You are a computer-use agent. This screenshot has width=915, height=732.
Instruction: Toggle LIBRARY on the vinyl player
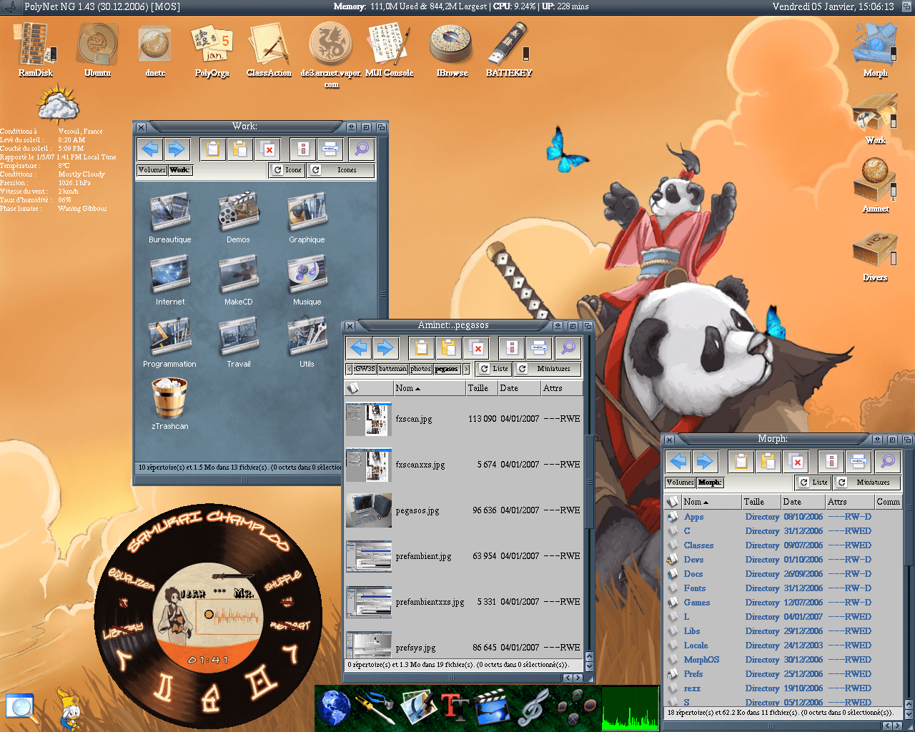[x=123, y=630]
